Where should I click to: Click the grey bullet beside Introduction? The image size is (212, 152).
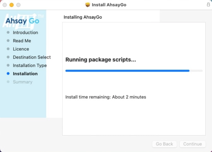point(8,32)
